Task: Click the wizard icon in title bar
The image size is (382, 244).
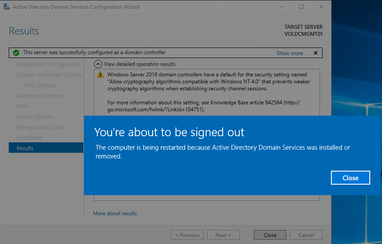Action: 7,7
